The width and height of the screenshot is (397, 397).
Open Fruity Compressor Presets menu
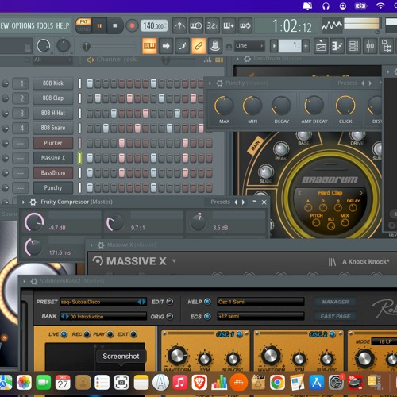point(220,202)
